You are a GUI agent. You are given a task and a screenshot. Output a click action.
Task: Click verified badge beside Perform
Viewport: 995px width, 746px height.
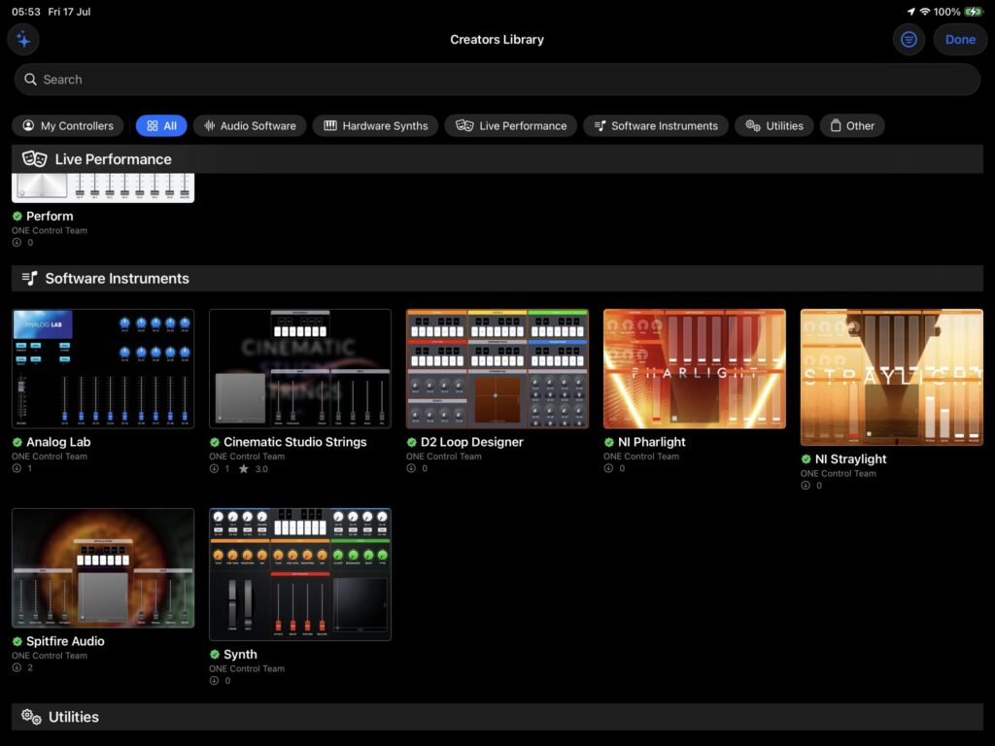pyautogui.click(x=17, y=217)
